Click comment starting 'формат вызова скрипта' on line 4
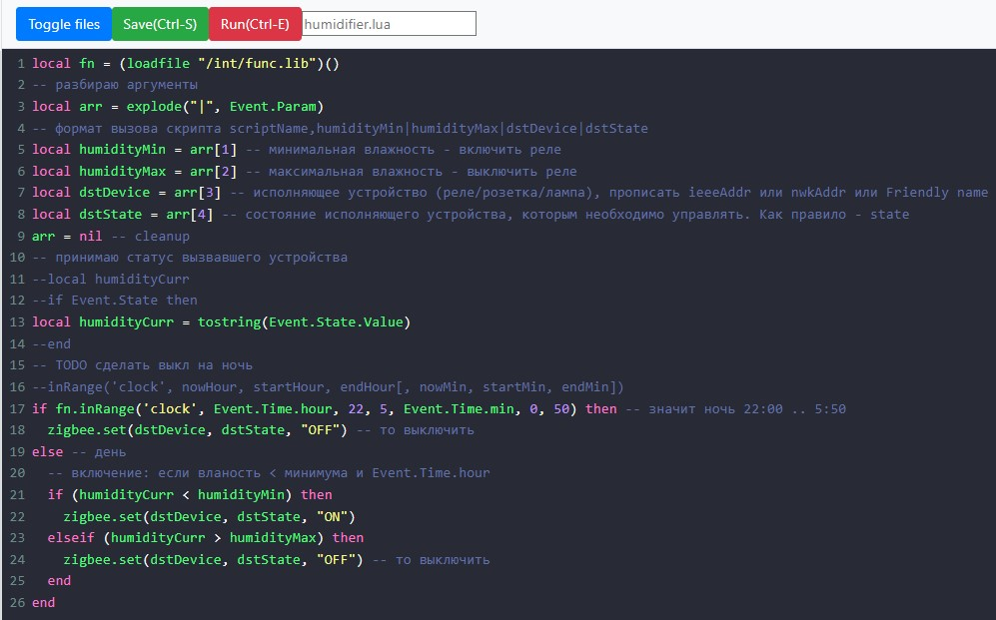The width and height of the screenshot is (996, 620). click(340, 128)
